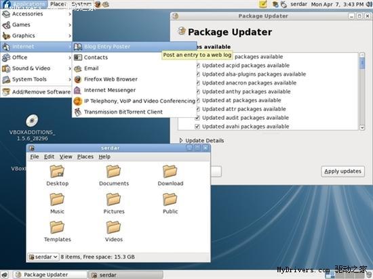Open the Edit menu in serdar window
This screenshot has height=279, width=373.
tap(50, 156)
